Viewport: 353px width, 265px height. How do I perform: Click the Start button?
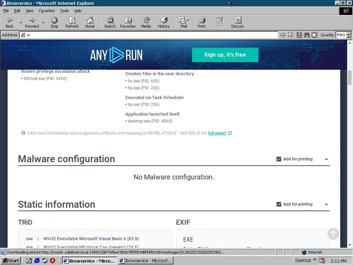11,261
